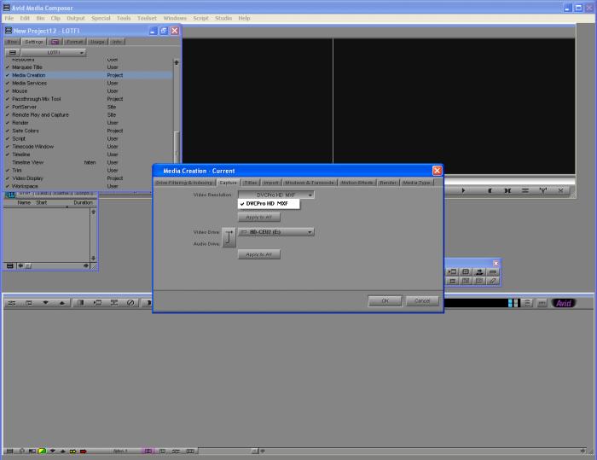
Task: Click Apply to All below the drive dropdown
Action: pyautogui.click(x=259, y=254)
